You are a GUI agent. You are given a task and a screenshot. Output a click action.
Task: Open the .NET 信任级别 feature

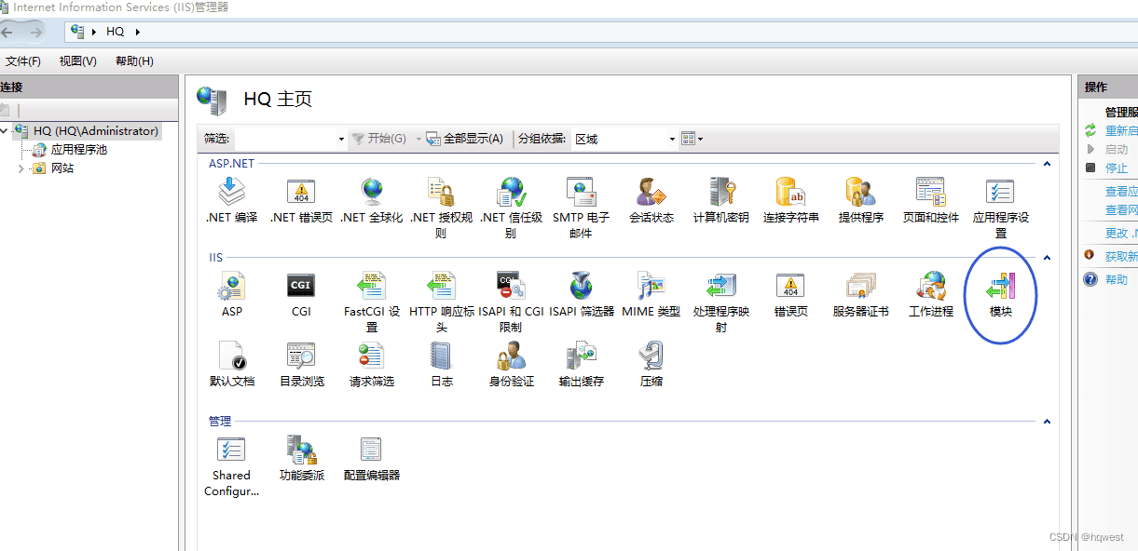(511, 208)
